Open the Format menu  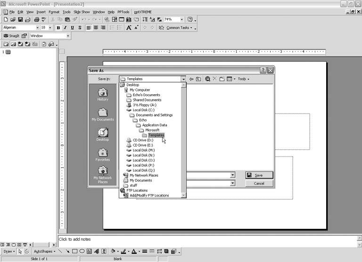point(54,12)
